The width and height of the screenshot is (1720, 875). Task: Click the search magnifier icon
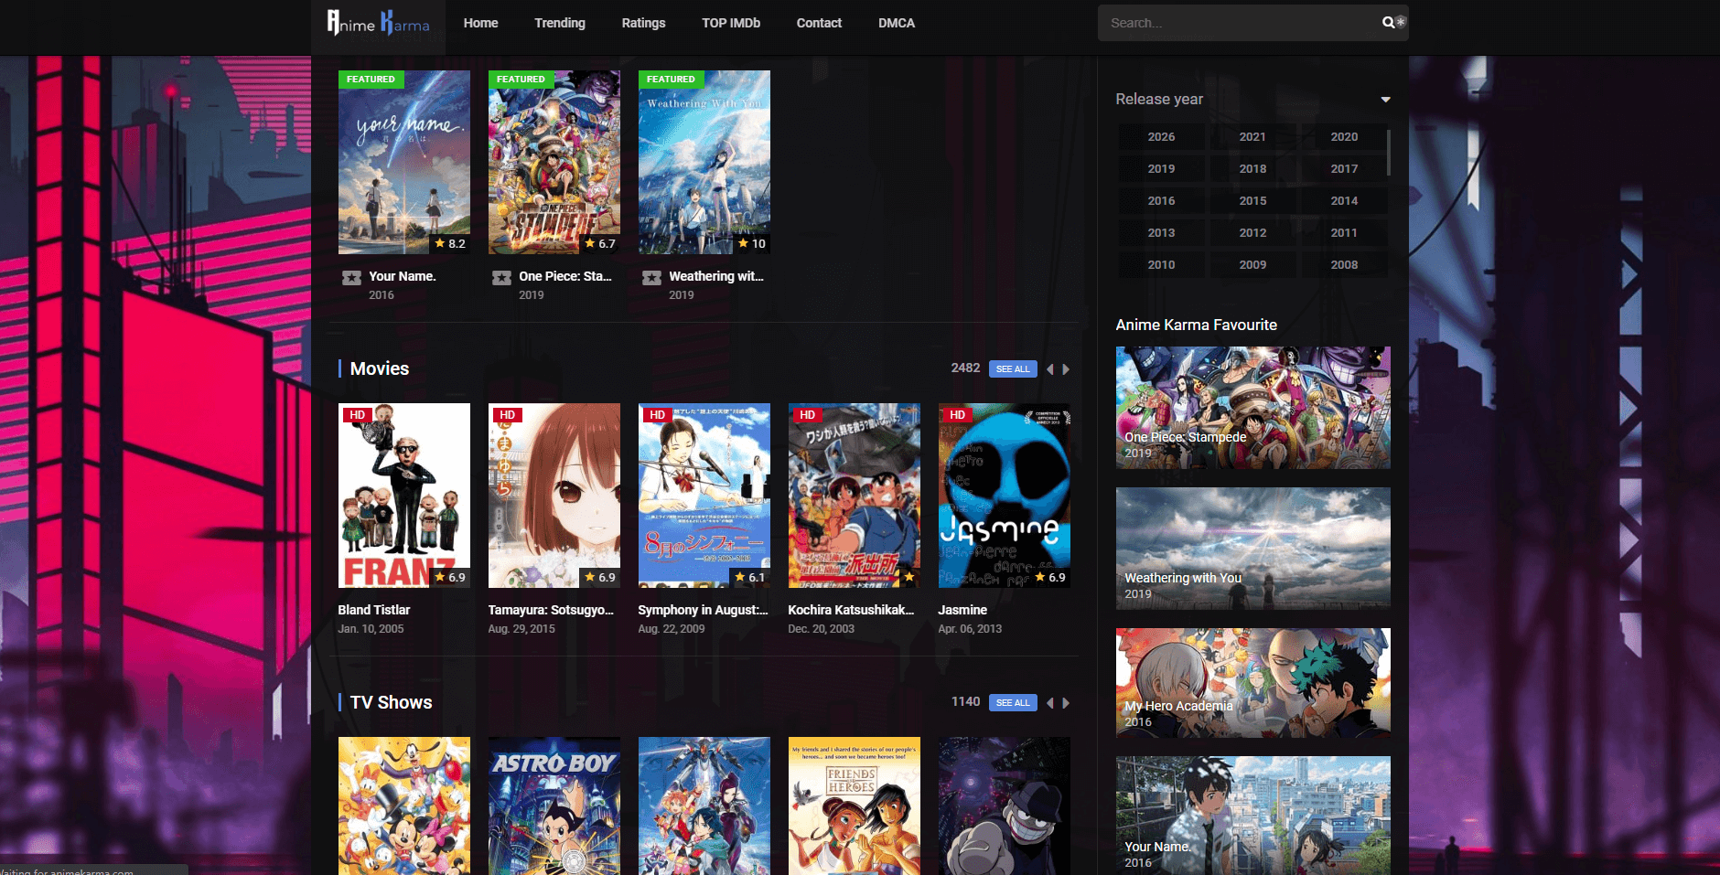point(1388,23)
